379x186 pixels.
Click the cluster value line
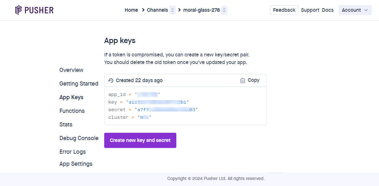[x=130, y=118]
